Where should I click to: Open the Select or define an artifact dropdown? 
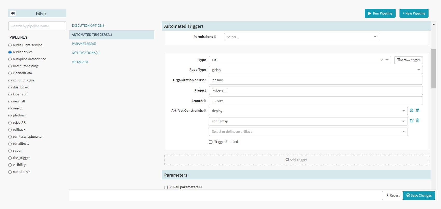tap(308, 132)
